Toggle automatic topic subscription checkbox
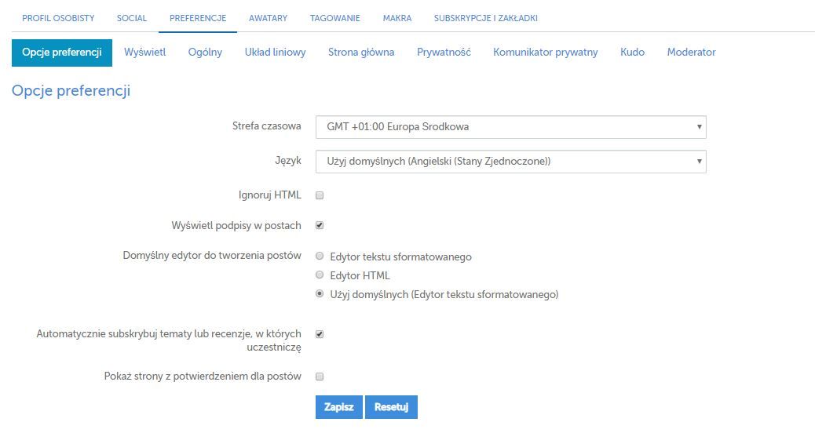Screen dimensions: 815x433 click(320, 334)
